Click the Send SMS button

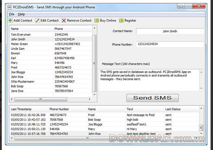point(152,98)
